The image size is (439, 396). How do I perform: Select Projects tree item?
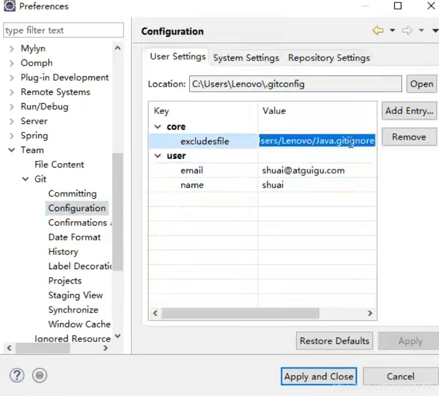tap(64, 281)
